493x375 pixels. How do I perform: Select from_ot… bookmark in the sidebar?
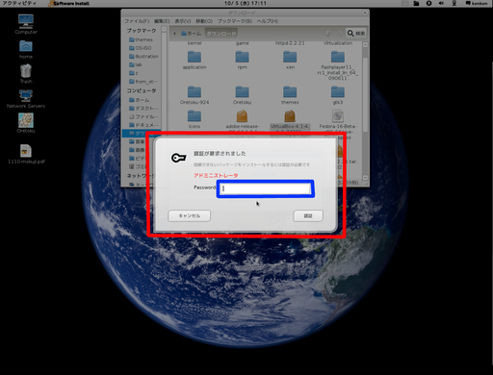pos(143,82)
